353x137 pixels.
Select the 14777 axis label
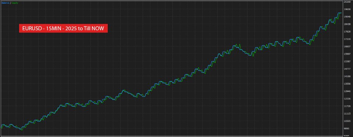coord(347,69)
